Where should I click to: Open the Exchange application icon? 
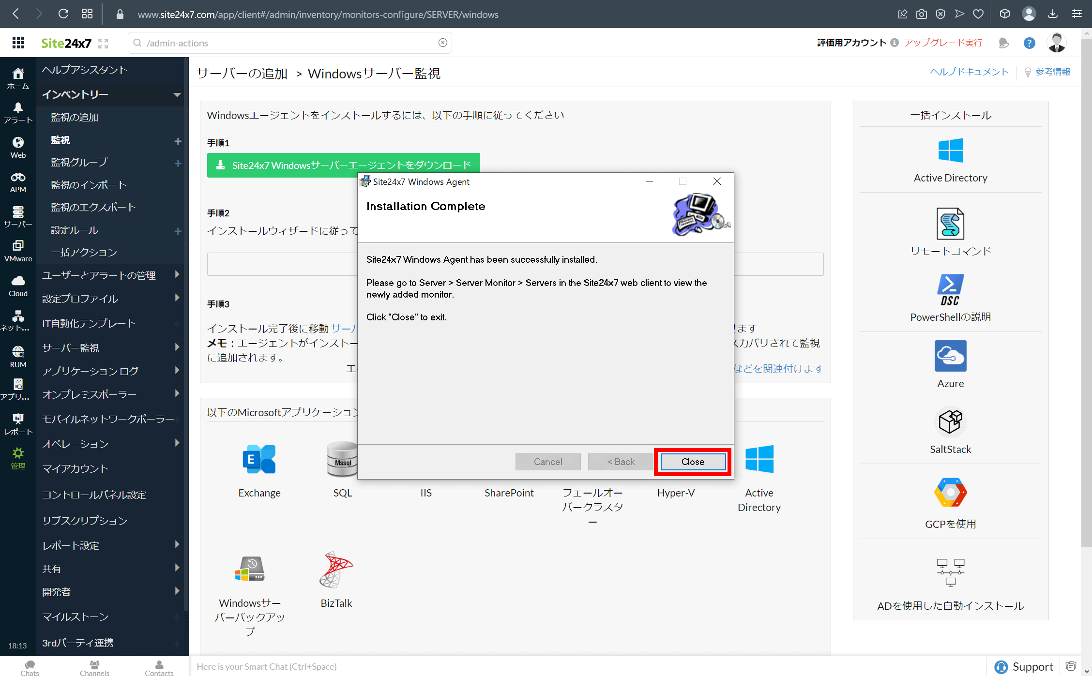[x=259, y=459]
